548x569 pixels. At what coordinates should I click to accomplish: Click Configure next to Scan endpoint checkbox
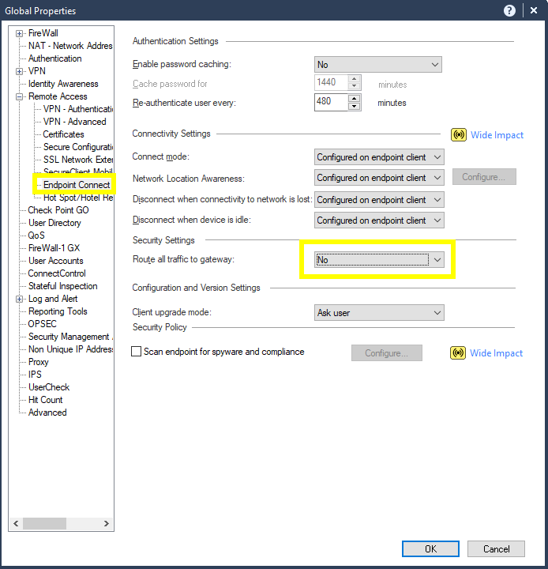387,352
